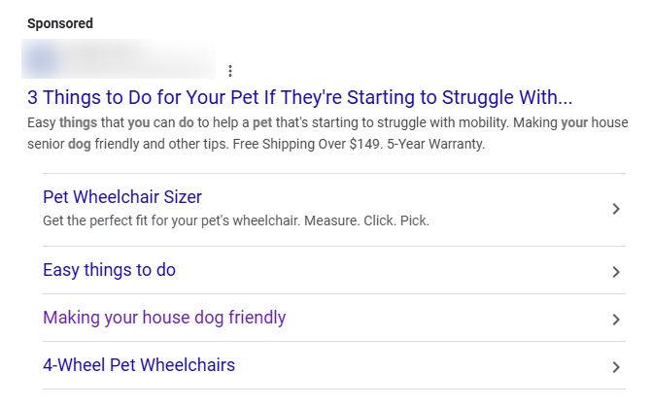Open the 4-Wheel Pet Wheelchairs link
This screenshot has width=652, height=406.
(139, 365)
